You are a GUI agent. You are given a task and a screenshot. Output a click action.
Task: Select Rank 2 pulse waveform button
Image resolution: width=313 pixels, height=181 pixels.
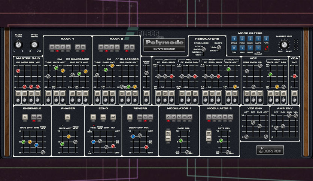pos(132,47)
